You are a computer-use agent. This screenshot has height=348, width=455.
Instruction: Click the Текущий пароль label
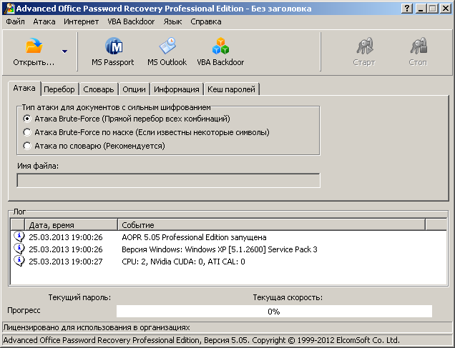pyautogui.click(x=79, y=297)
